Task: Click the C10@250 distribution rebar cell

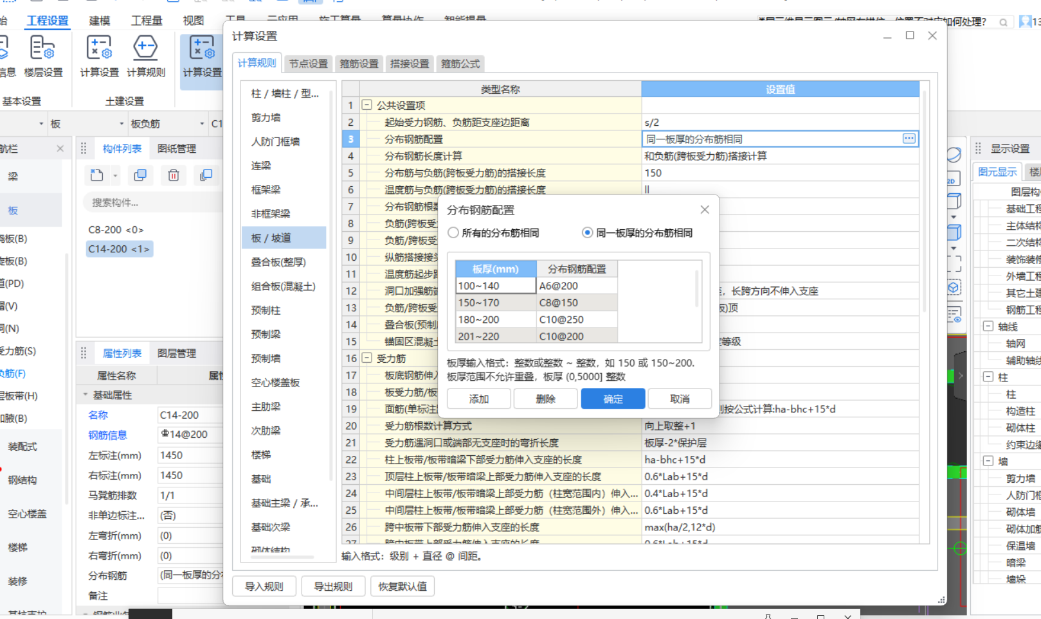Action: tap(577, 319)
